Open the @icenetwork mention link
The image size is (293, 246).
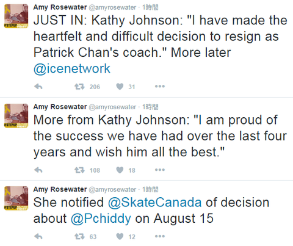point(72,68)
